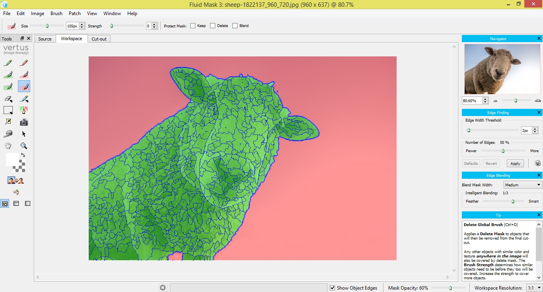Image resolution: width=543 pixels, height=292 pixels.
Task: Open the Edit menu
Action: [21, 13]
